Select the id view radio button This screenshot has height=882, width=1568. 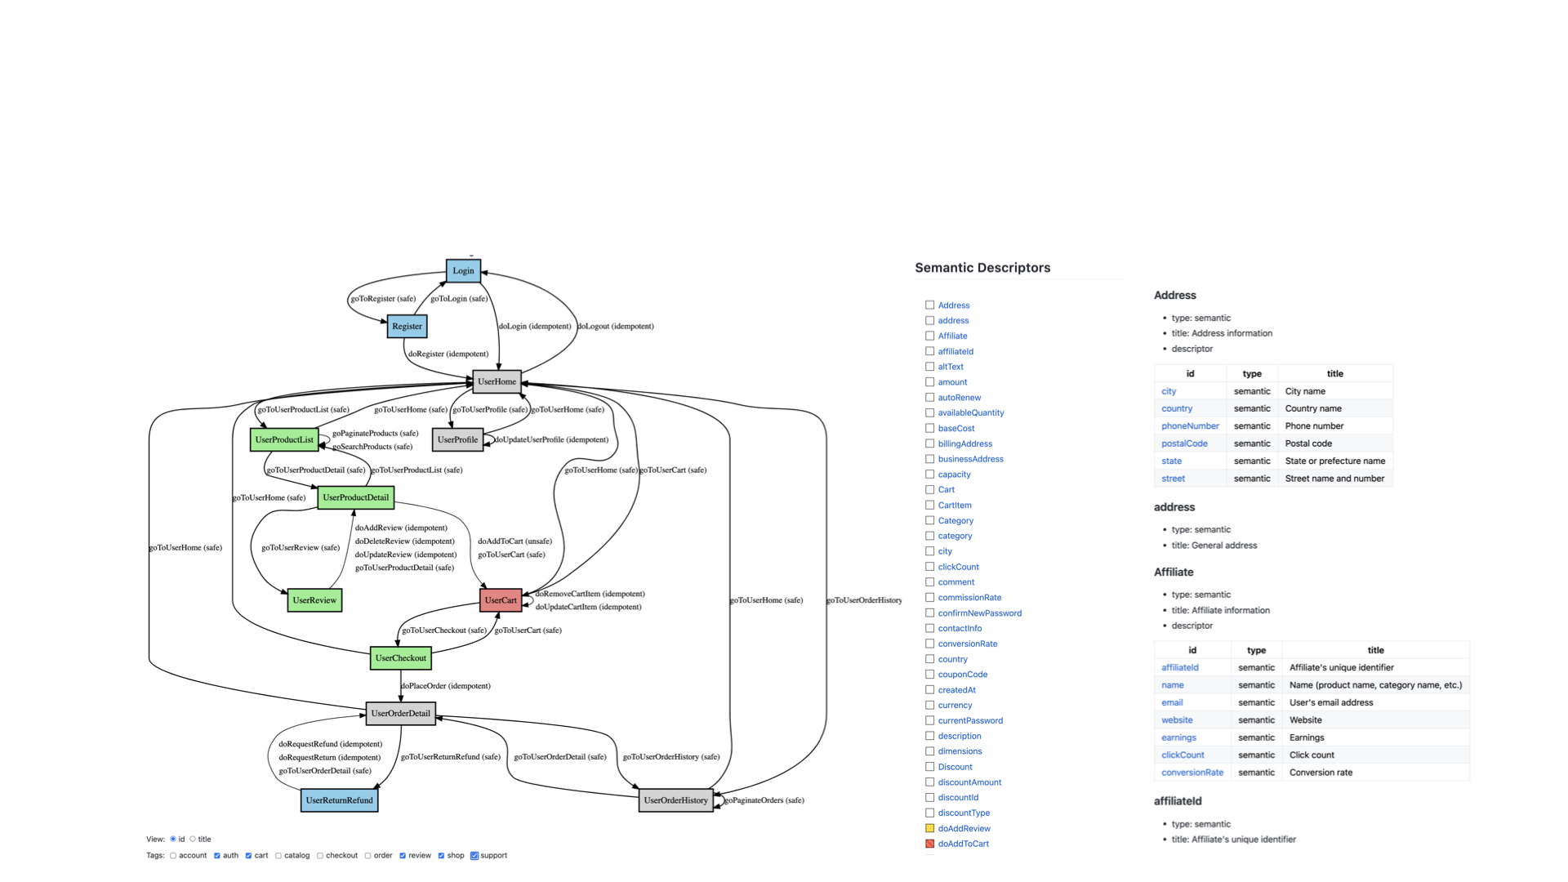point(173,839)
